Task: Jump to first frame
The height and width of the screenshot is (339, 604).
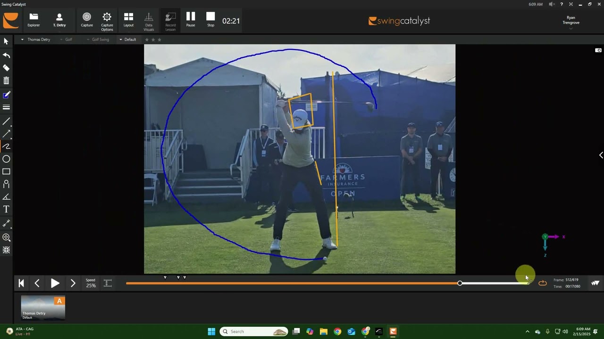Action: (21, 283)
